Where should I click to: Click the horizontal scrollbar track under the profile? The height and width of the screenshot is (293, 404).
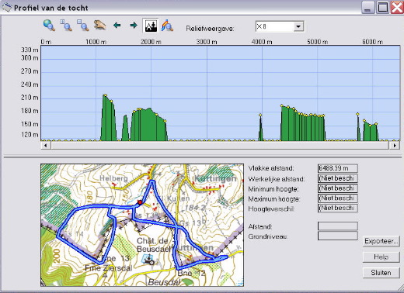(220, 146)
